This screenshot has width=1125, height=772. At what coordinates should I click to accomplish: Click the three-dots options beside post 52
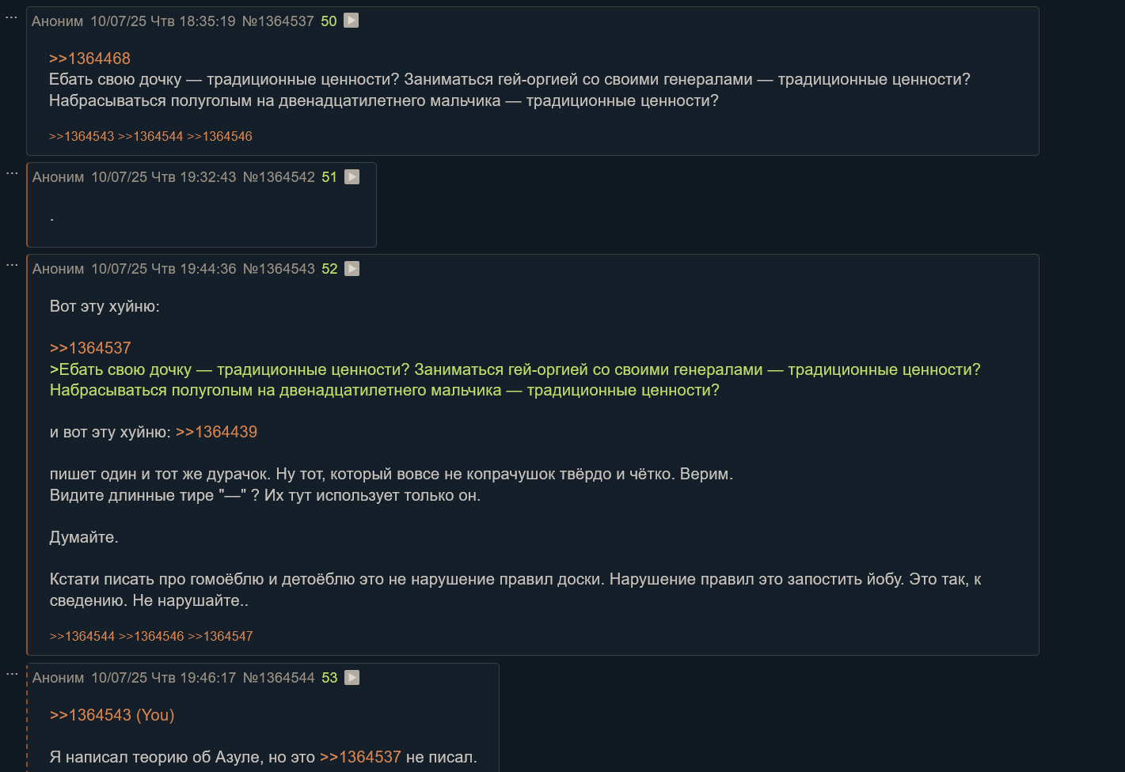(x=12, y=265)
